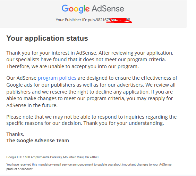
Task: Open the program policies link
Action: click(57, 78)
